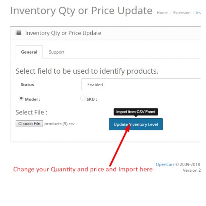Click the Model label text

(x=33, y=99)
